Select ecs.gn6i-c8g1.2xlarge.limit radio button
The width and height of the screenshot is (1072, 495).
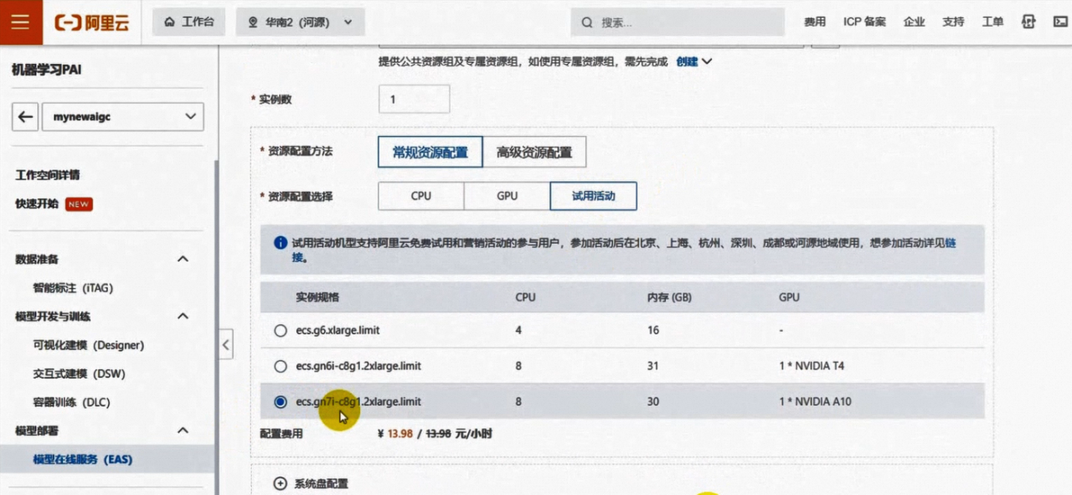click(281, 366)
